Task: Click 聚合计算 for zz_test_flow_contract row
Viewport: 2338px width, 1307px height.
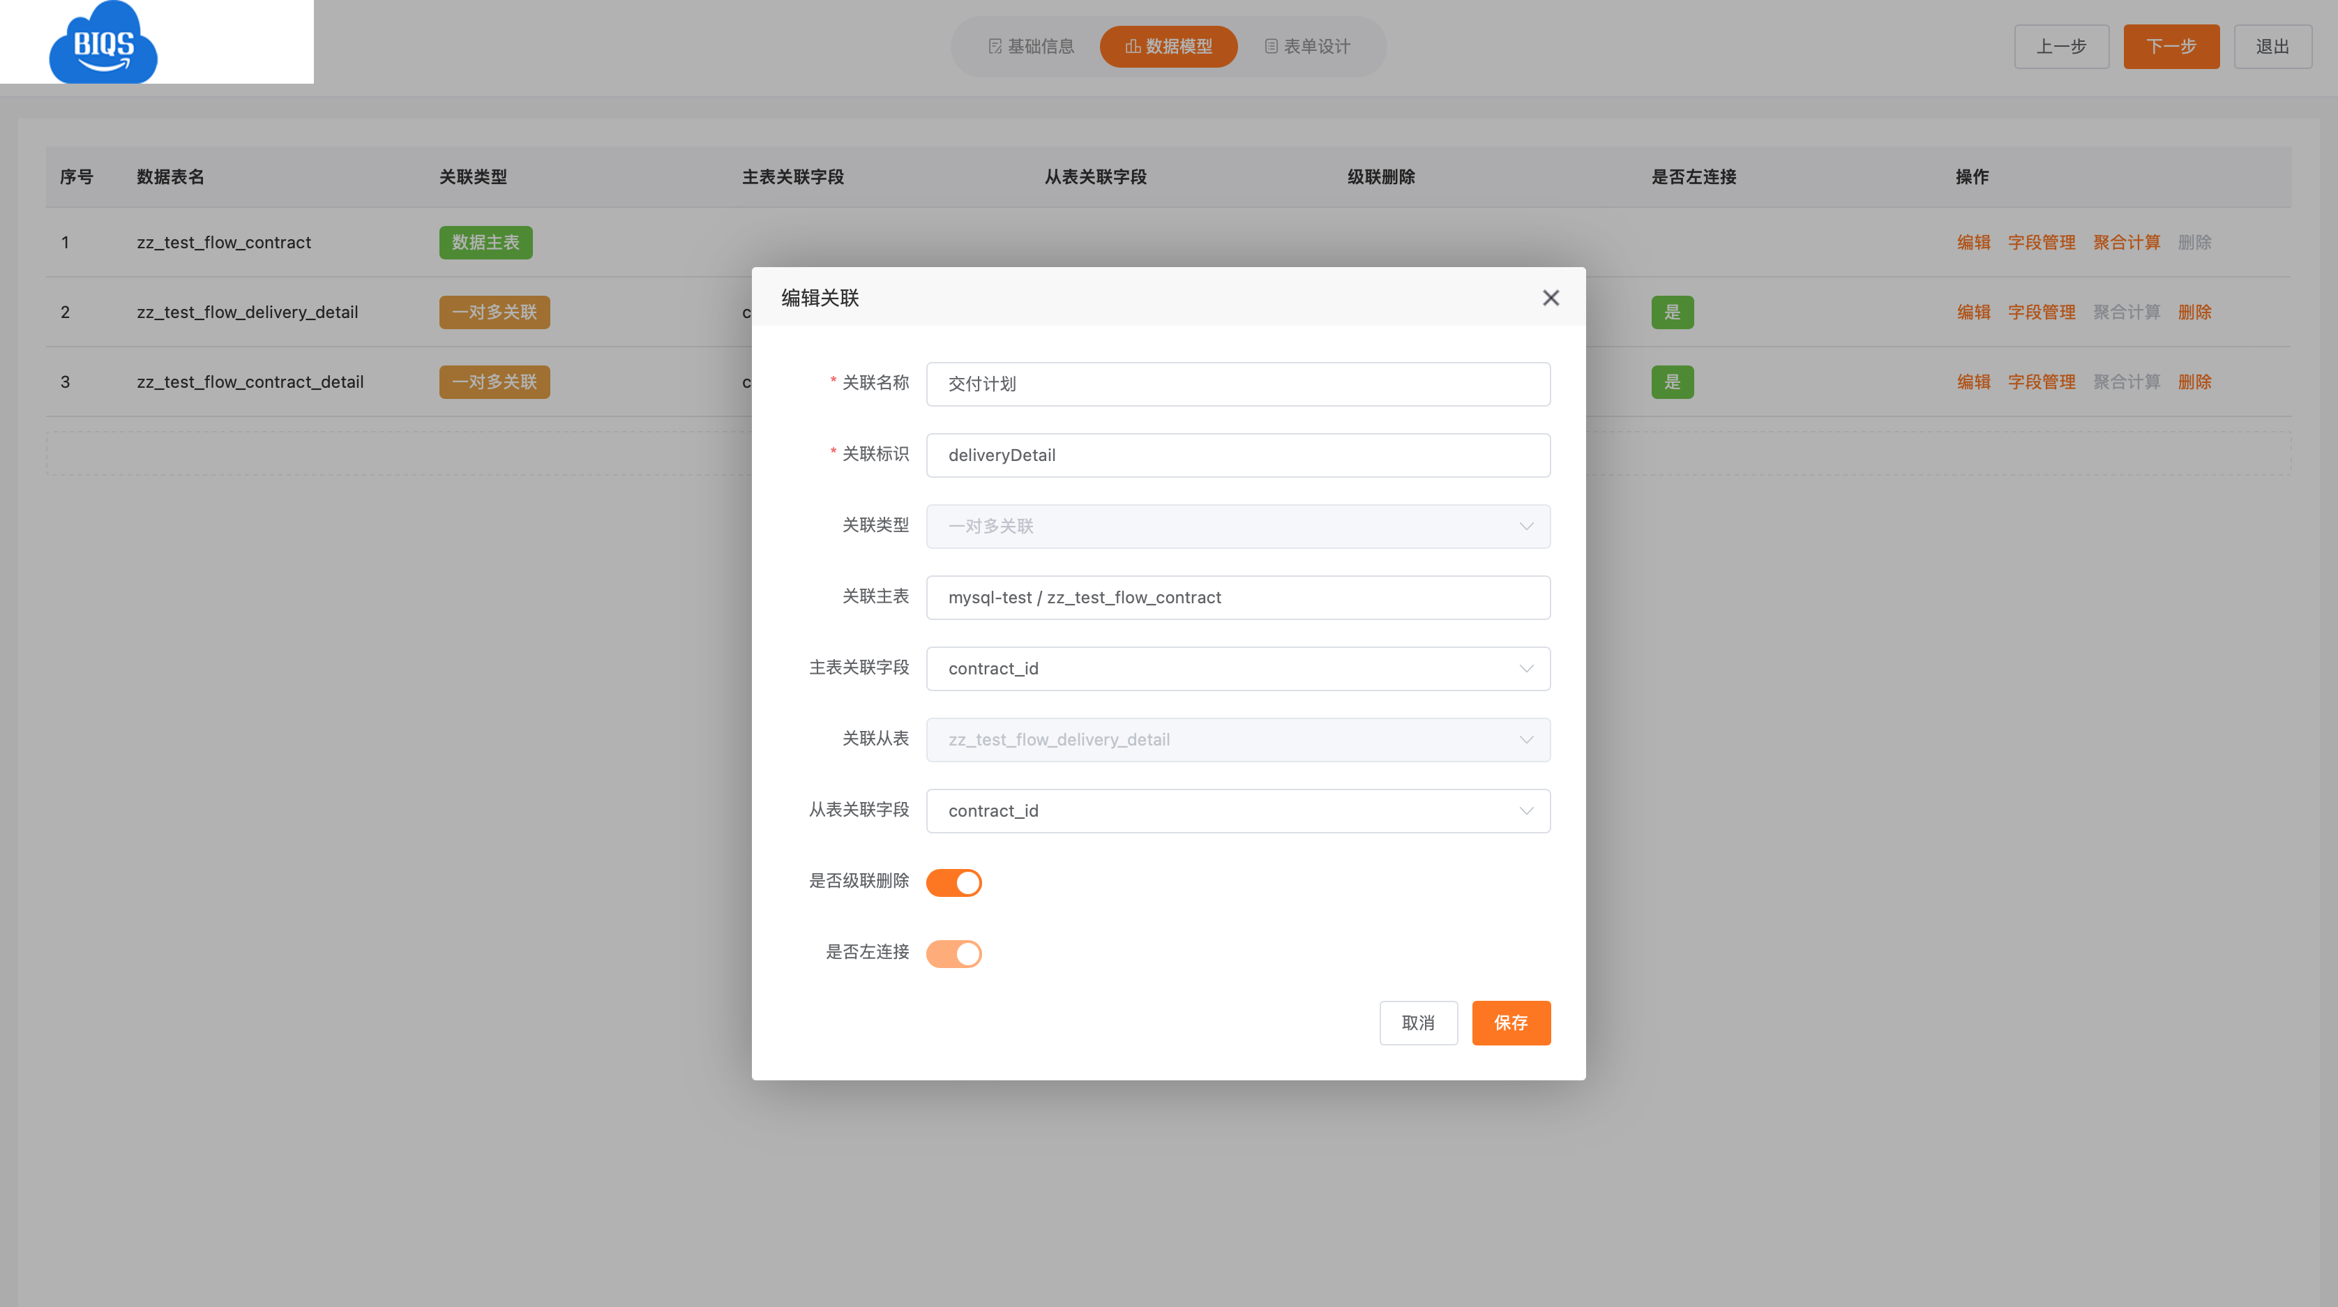Action: (2127, 242)
